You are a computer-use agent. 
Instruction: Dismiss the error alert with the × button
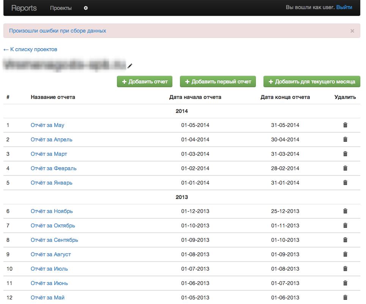[352, 31]
